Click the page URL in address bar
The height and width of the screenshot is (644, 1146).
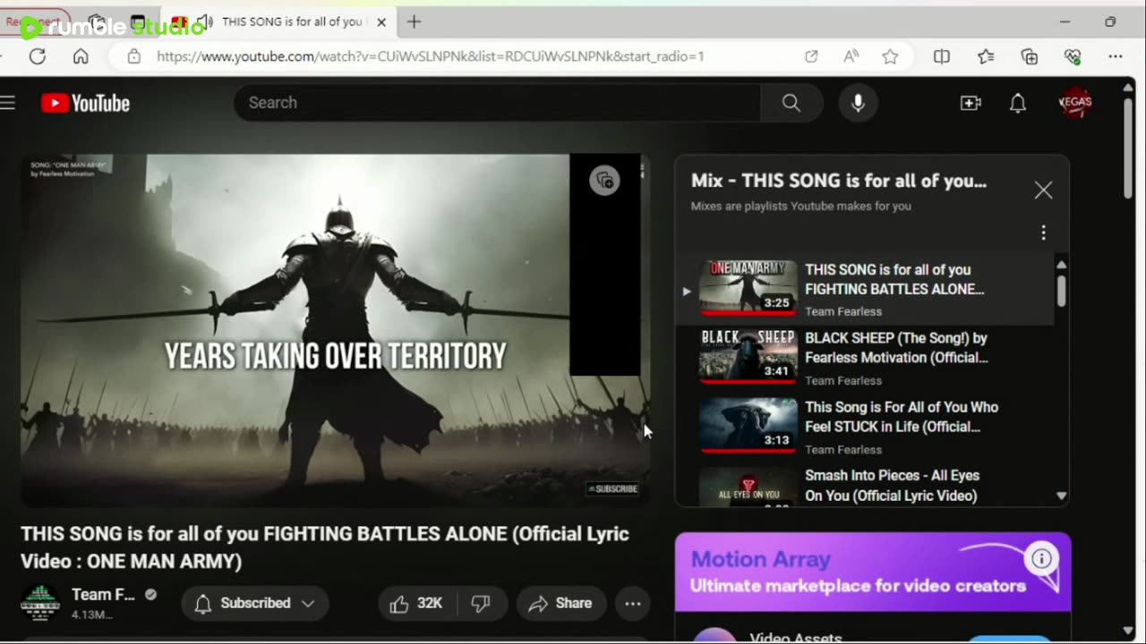[431, 56]
